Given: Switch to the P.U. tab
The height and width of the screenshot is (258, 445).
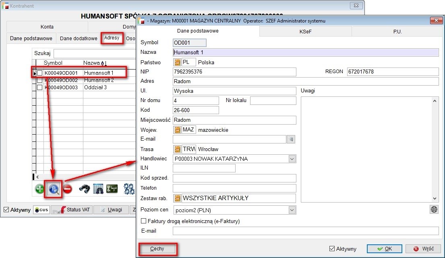Looking at the screenshot, I should pyautogui.click(x=397, y=31).
